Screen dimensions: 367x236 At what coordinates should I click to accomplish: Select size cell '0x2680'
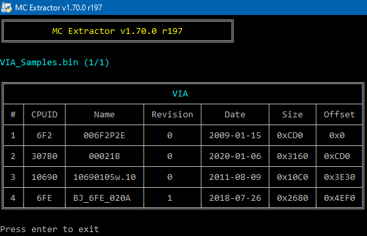(293, 198)
